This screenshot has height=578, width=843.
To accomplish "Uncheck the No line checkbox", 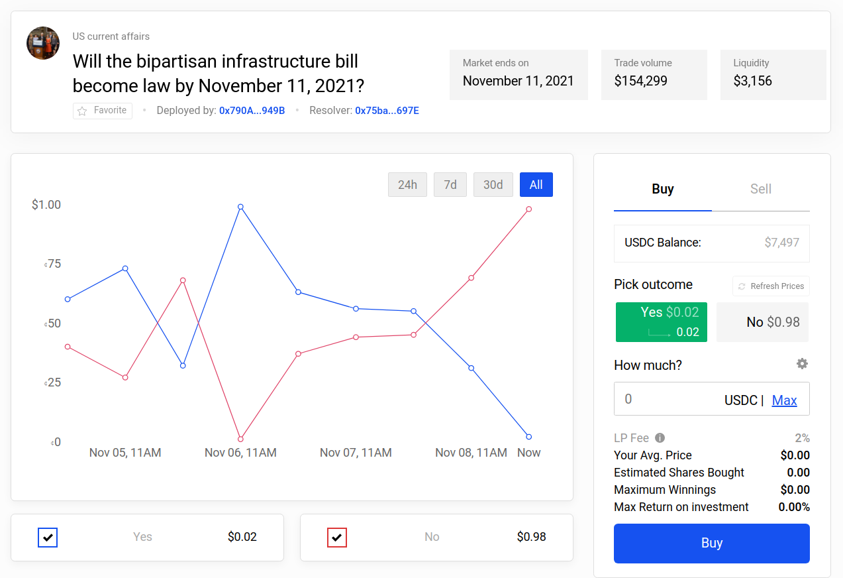I will (x=337, y=537).
